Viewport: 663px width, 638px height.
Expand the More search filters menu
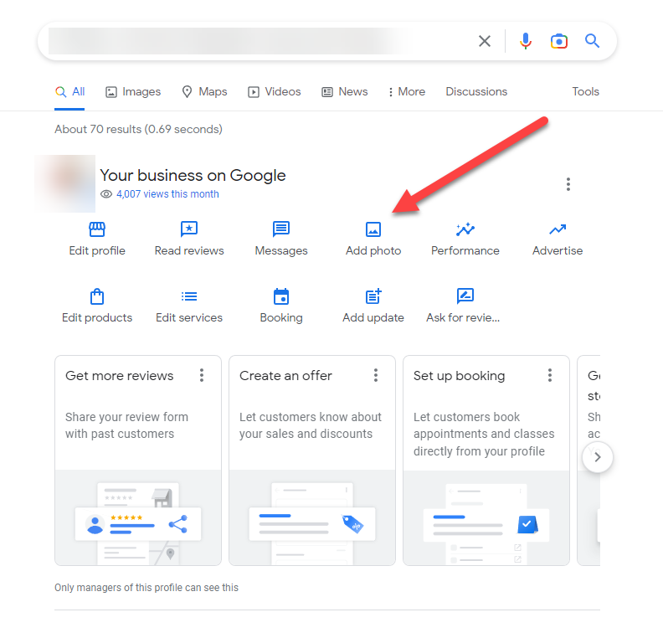407,92
